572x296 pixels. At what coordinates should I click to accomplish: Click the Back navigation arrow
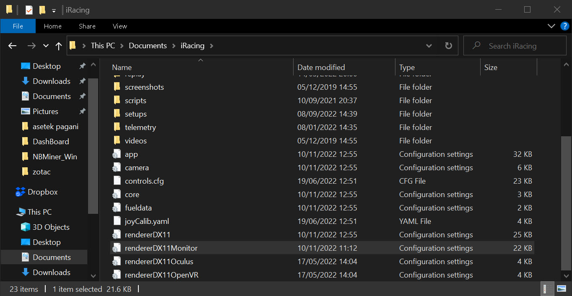pos(13,46)
